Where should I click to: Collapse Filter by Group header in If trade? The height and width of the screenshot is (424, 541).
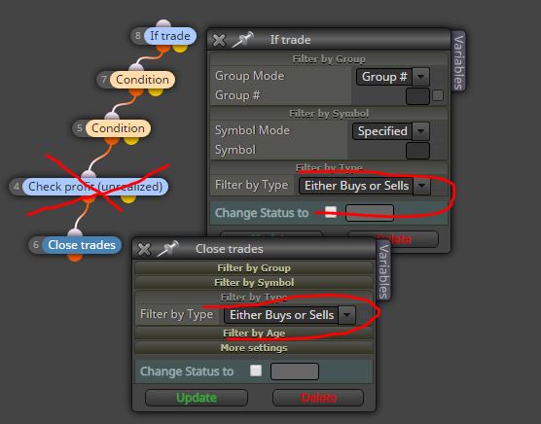coord(329,59)
